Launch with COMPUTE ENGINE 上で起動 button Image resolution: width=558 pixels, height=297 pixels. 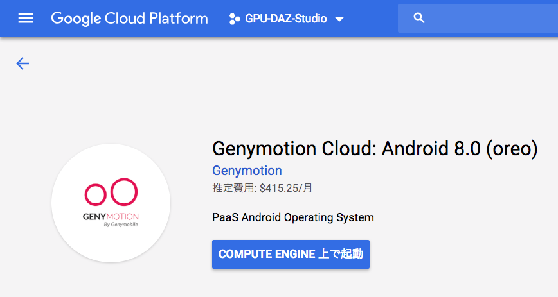click(x=291, y=254)
